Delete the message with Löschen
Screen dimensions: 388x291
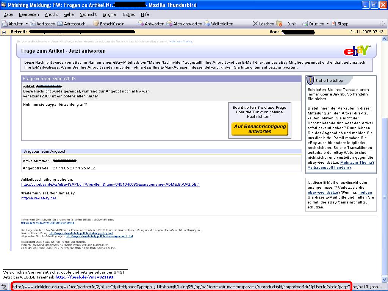point(263,24)
